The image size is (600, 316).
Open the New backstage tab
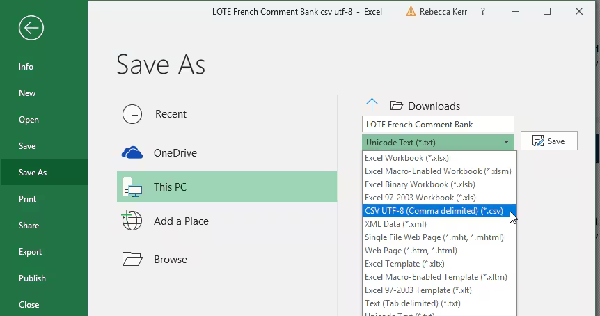click(x=44, y=93)
